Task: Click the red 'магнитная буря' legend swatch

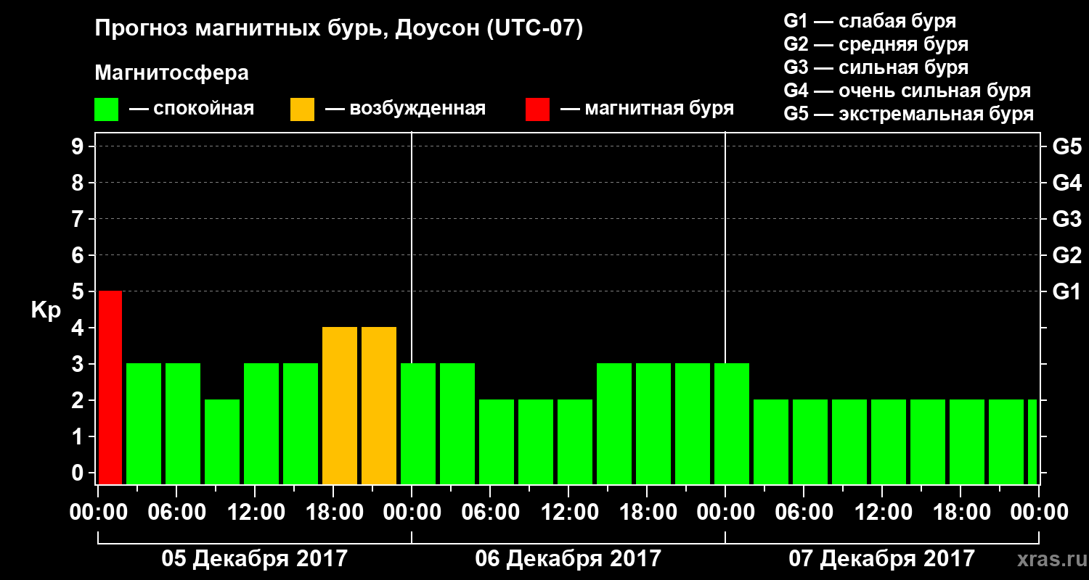Action: pos(537,109)
